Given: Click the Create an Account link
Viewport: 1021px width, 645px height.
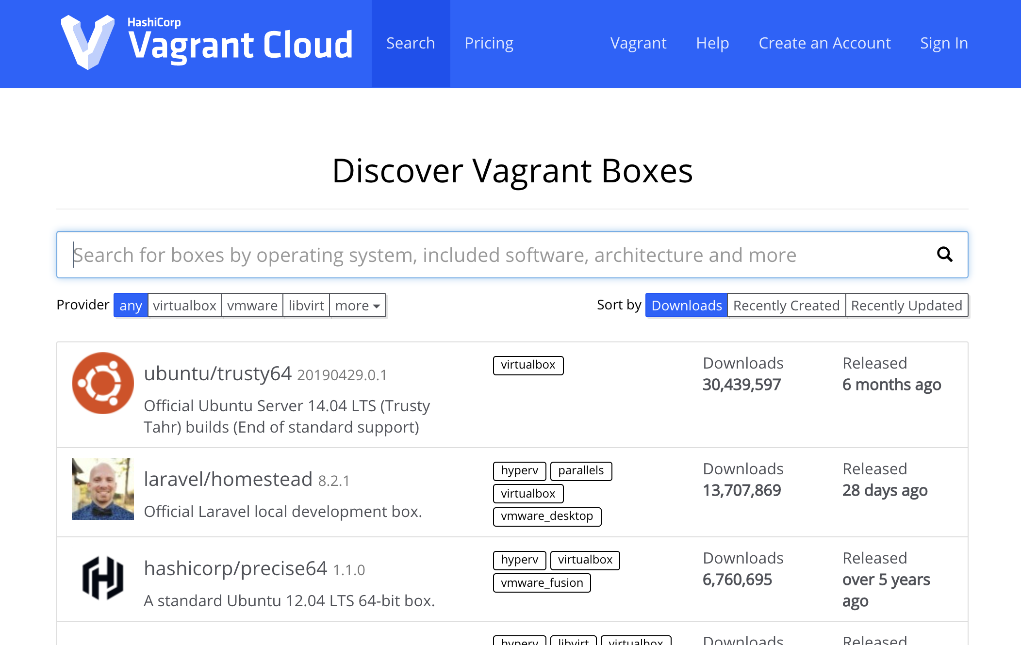Looking at the screenshot, I should tap(824, 43).
